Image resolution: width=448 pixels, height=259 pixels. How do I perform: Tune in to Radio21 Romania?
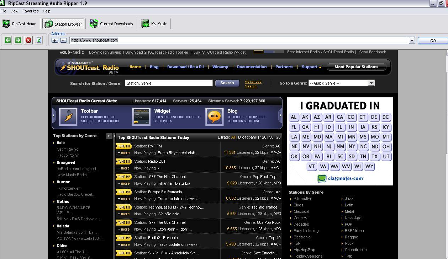[123, 238]
